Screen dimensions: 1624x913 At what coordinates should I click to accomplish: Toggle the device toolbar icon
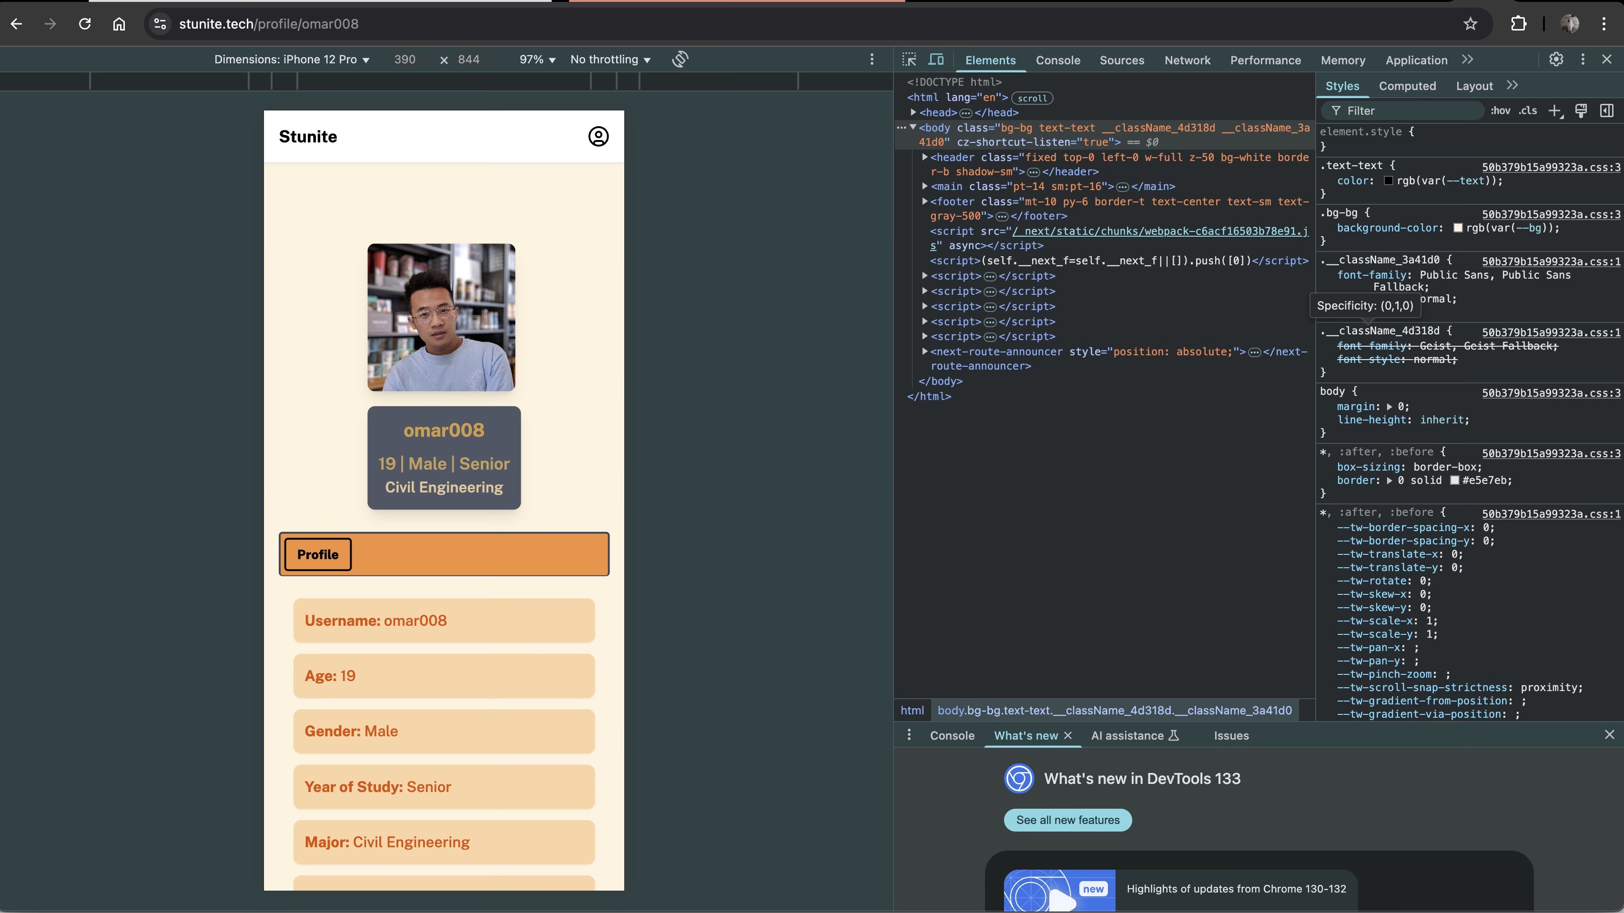[936, 59]
